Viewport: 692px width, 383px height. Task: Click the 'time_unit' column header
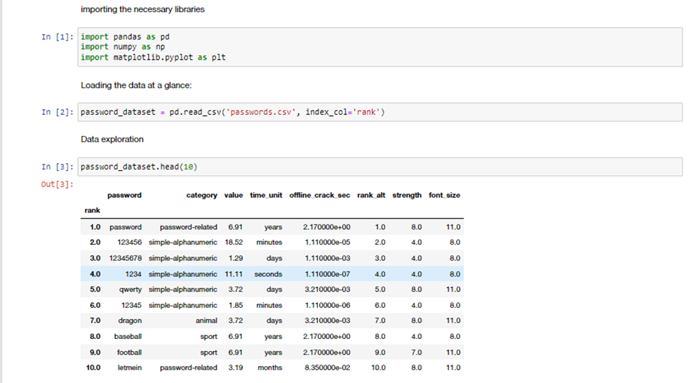click(x=266, y=195)
